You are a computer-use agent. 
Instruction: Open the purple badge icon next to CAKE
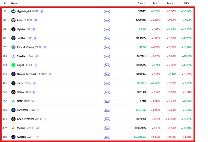(45, 47)
